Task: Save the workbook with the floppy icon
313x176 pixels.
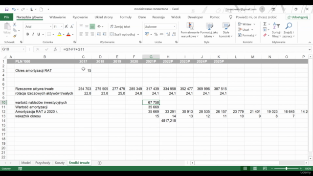Action: [x=6, y=9]
